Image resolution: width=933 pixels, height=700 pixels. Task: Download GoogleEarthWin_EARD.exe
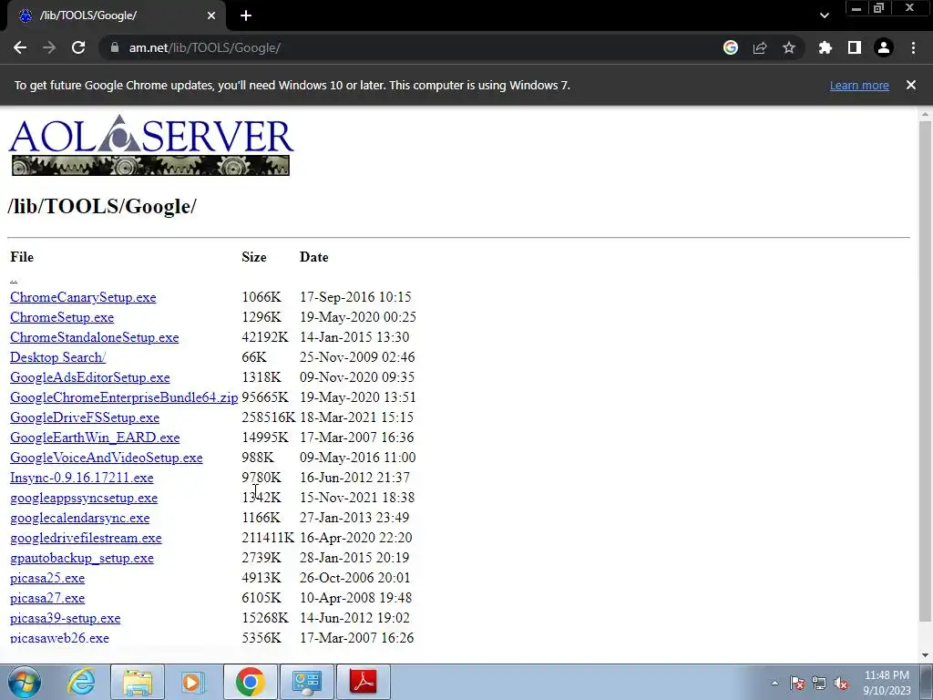pos(95,437)
